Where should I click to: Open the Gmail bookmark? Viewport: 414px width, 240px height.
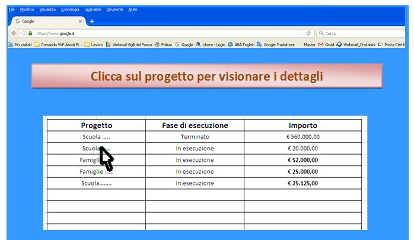pos(326,44)
